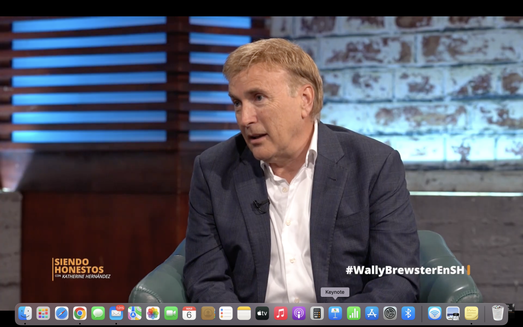Screen dimensions: 523x327
Task: Open the Safari browser icon
Action: pyautogui.click(x=62, y=313)
